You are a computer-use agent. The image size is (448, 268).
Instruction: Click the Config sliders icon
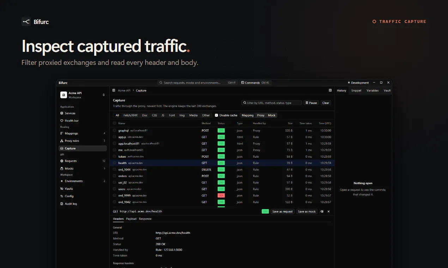62,196
